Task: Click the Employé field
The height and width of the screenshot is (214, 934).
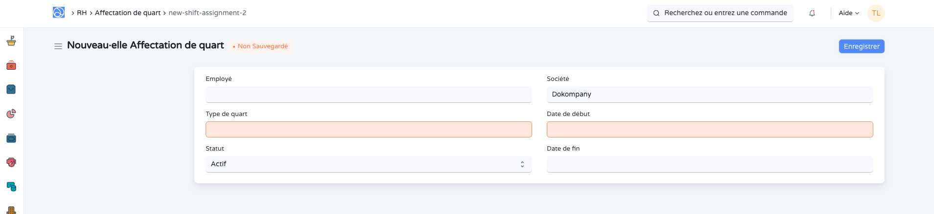Action: pyautogui.click(x=368, y=95)
